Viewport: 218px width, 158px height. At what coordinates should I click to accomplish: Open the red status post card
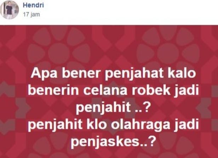(109, 91)
